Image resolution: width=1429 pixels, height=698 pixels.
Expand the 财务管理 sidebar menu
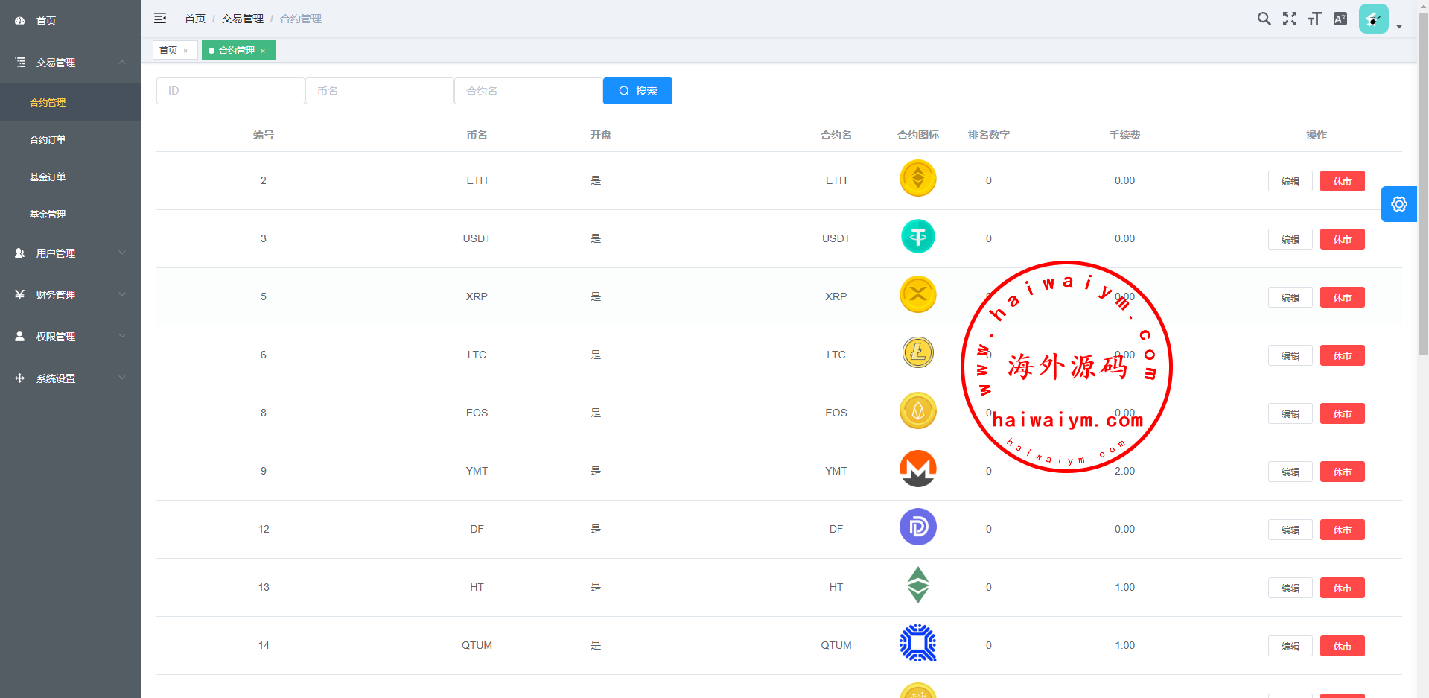(x=71, y=295)
